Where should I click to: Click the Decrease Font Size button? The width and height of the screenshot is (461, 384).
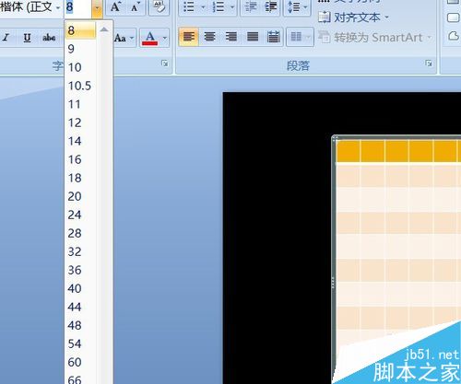pyautogui.click(x=136, y=6)
